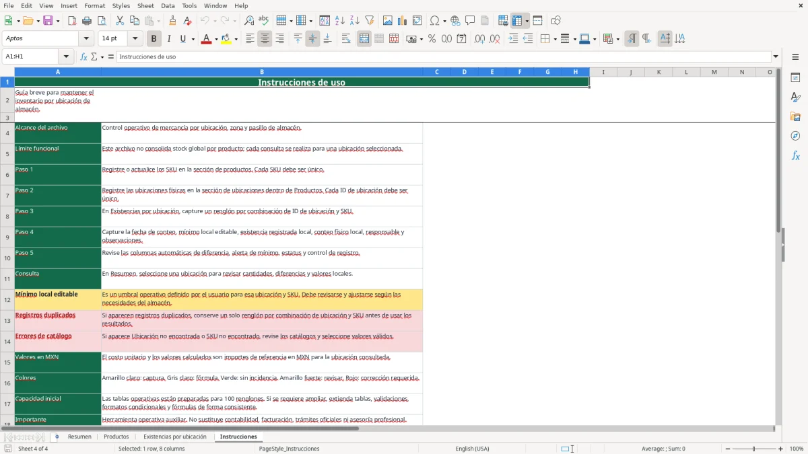Click Sort Descending

point(354,21)
